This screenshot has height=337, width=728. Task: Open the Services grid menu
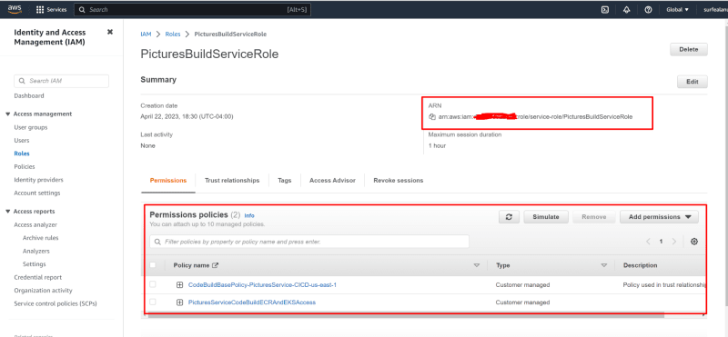click(x=51, y=9)
